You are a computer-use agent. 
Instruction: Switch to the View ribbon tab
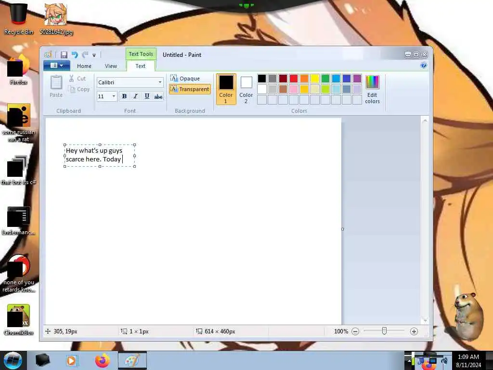111,66
